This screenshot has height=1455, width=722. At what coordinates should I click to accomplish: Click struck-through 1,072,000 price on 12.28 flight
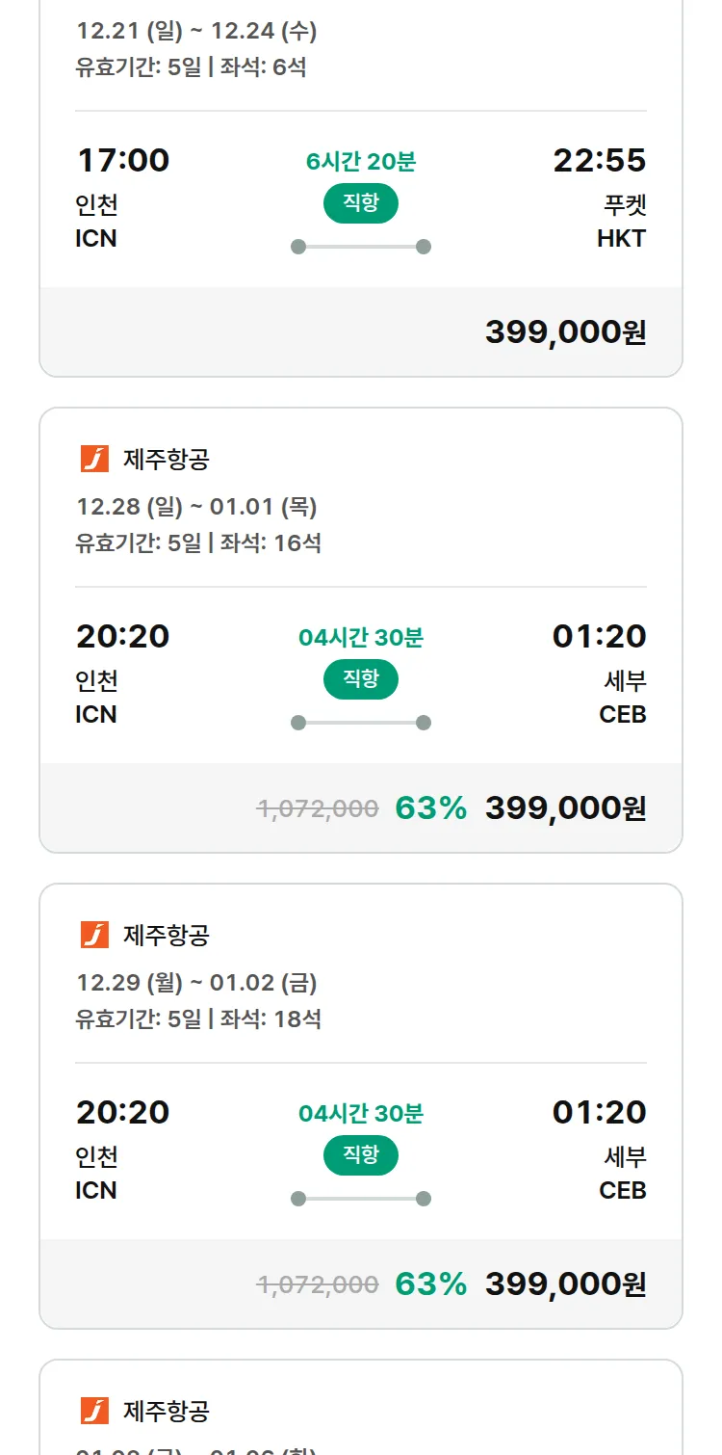coord(318,808)
